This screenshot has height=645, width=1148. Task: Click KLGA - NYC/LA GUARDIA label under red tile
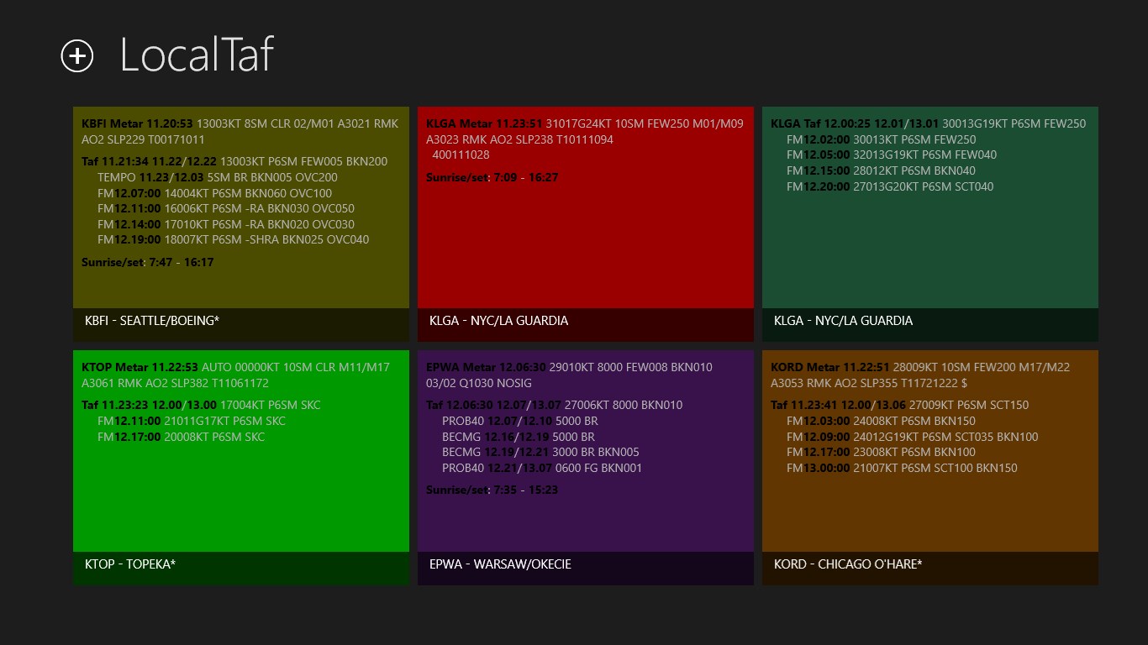(x=498, y=321)
